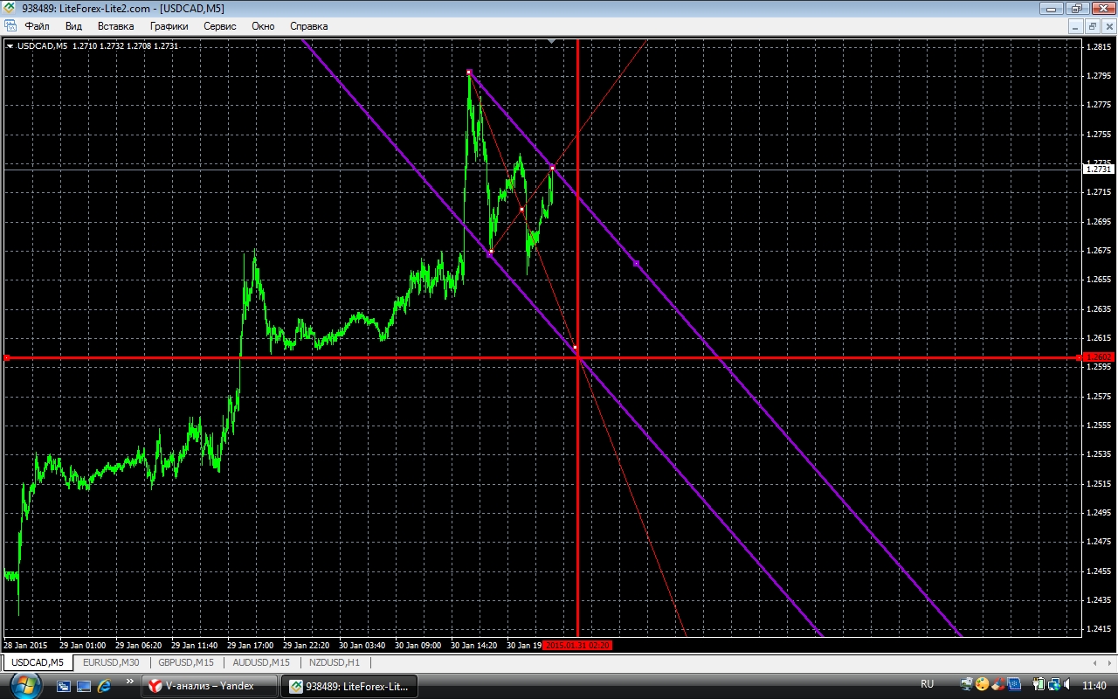Viewport: 1118px width, 699px height.
Task: Open the volume speaker tray icon
Action: 1067,684
